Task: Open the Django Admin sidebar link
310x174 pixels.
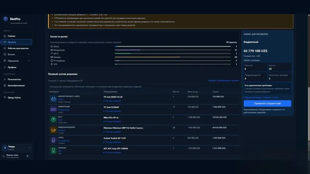Action: click(x=17, y=97)
